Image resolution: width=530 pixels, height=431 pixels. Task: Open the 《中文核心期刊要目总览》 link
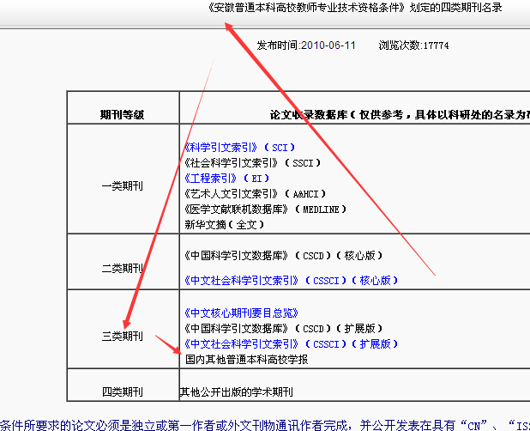(241, 313)
